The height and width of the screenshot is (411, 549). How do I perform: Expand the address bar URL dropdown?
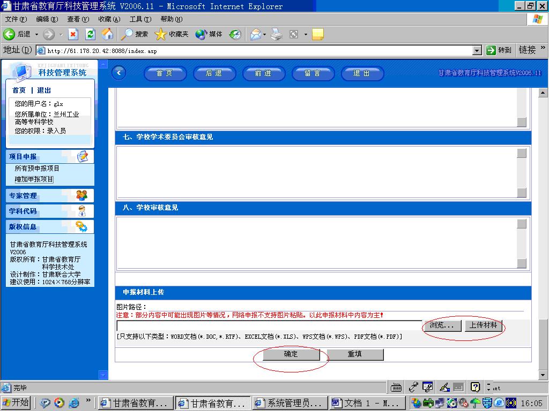click(477, 50)
